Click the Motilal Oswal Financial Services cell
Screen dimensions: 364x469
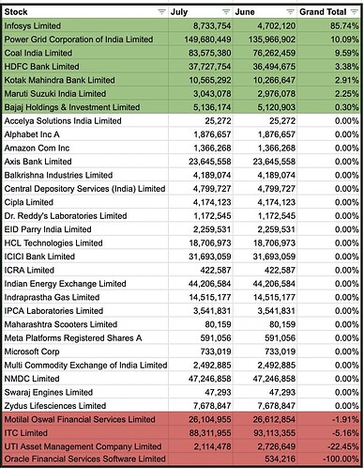85,419
